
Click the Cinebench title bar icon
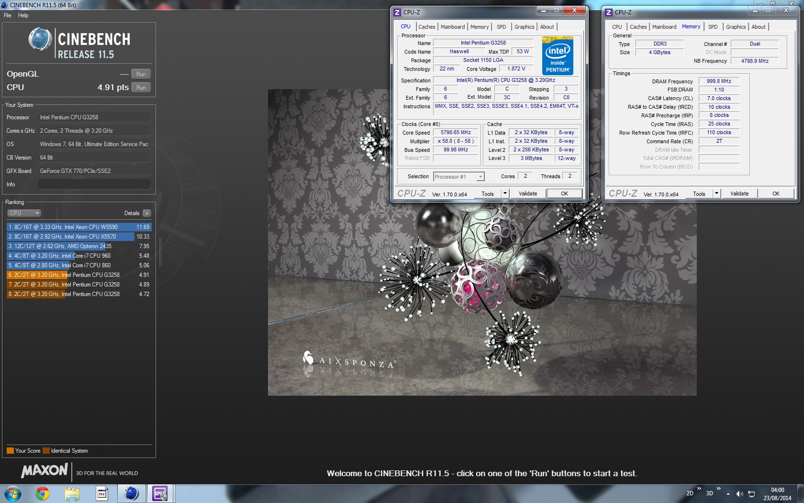(4, 5)
